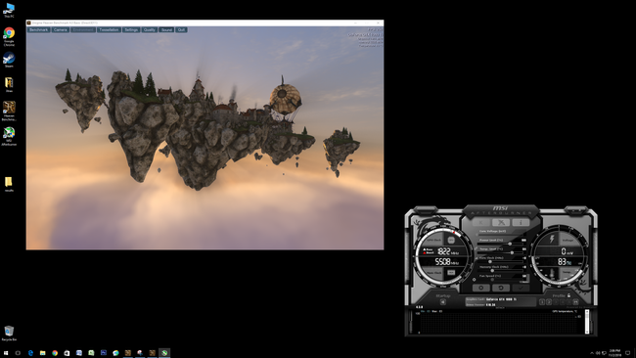This screenshot has height=358, width=636.
Task: Open the Windows Start menu
Action: (x=6, y=353)
